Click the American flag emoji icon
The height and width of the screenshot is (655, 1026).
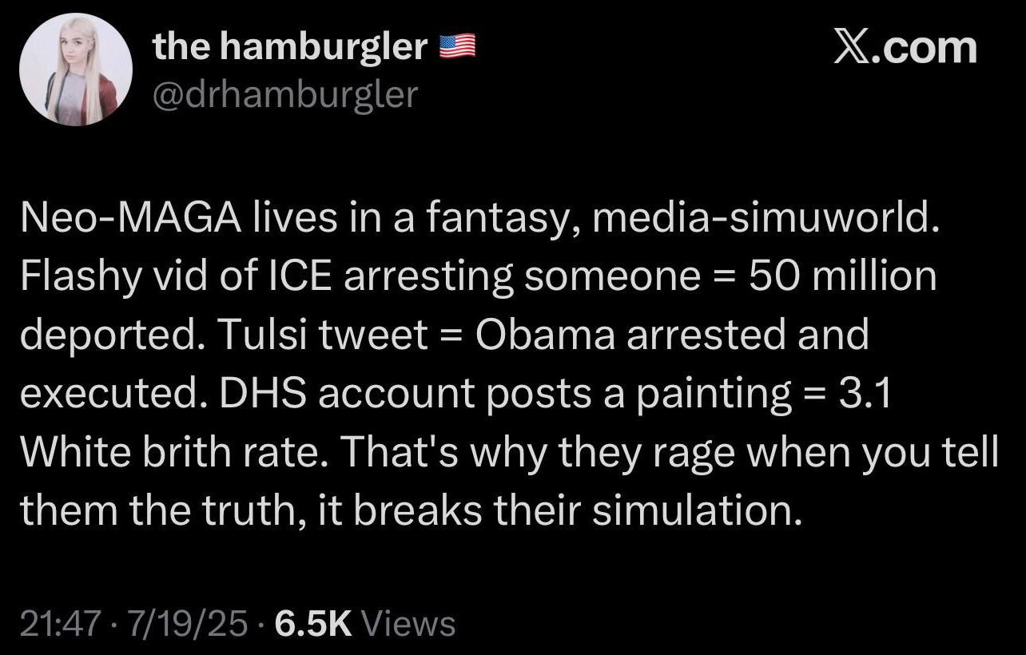point(459,49)
